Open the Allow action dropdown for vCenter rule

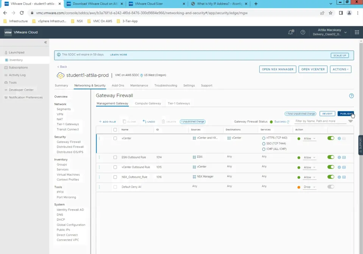coord(309,139)
